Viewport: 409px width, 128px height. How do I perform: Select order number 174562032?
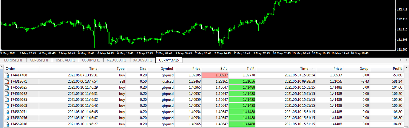(x=19, y=94)
